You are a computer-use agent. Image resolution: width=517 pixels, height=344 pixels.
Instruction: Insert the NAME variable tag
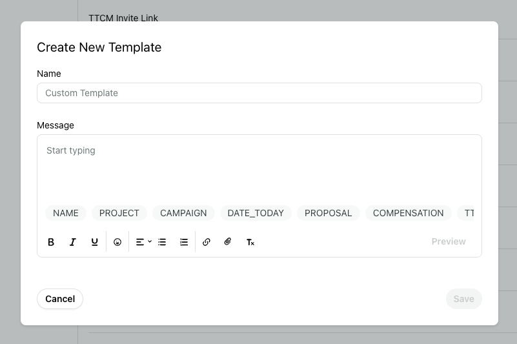click(x=66, y=213)
